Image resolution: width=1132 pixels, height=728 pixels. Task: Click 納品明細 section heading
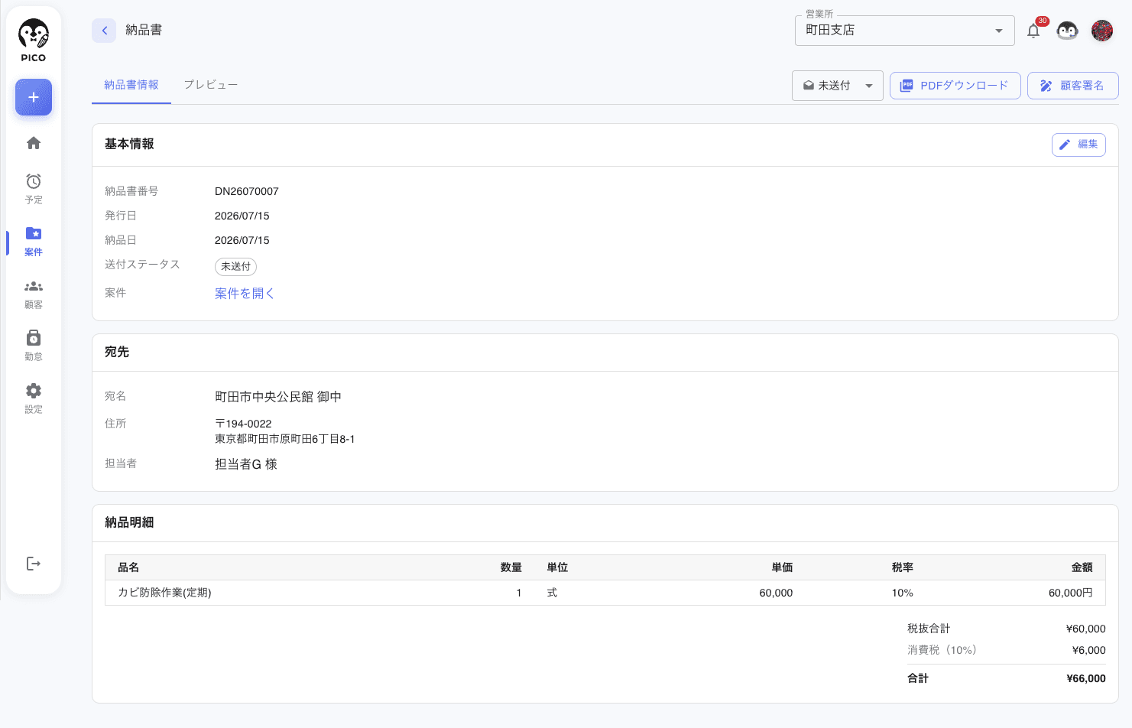tap(129, 522)
